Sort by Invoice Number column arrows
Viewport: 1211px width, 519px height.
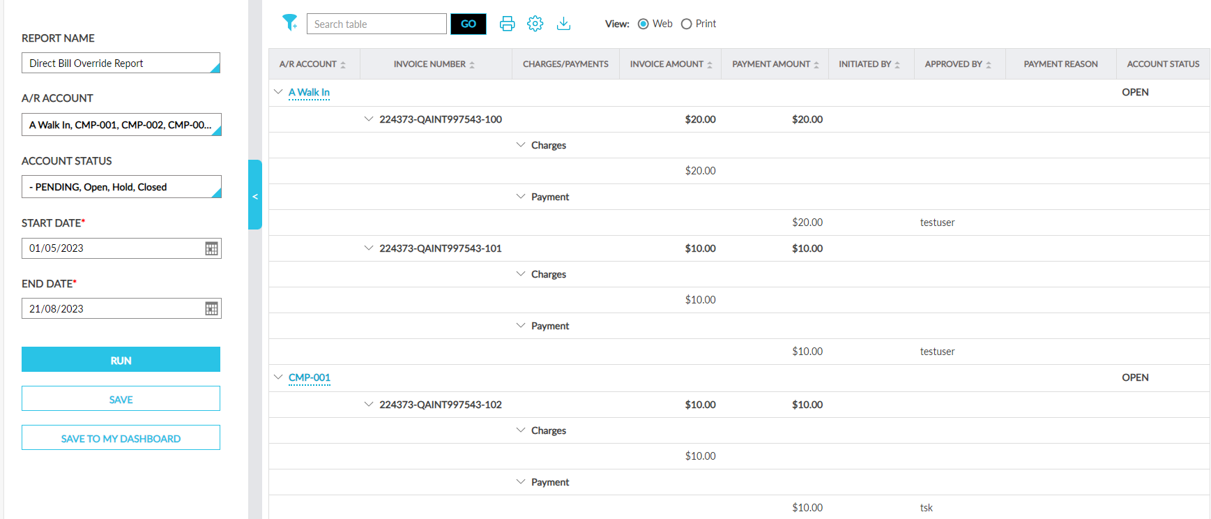(472, 64)
